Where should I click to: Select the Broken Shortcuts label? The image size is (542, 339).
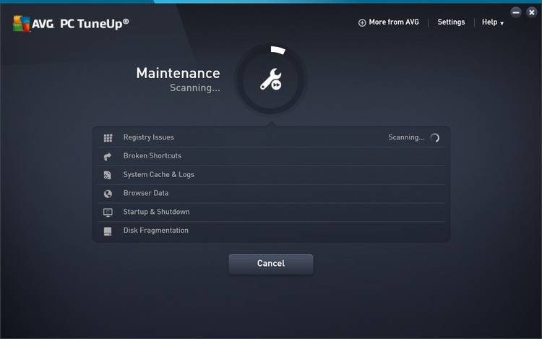[152, 156]
